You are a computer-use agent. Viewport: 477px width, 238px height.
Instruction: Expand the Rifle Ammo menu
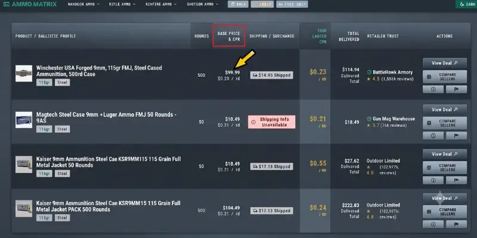click(122, 4)
